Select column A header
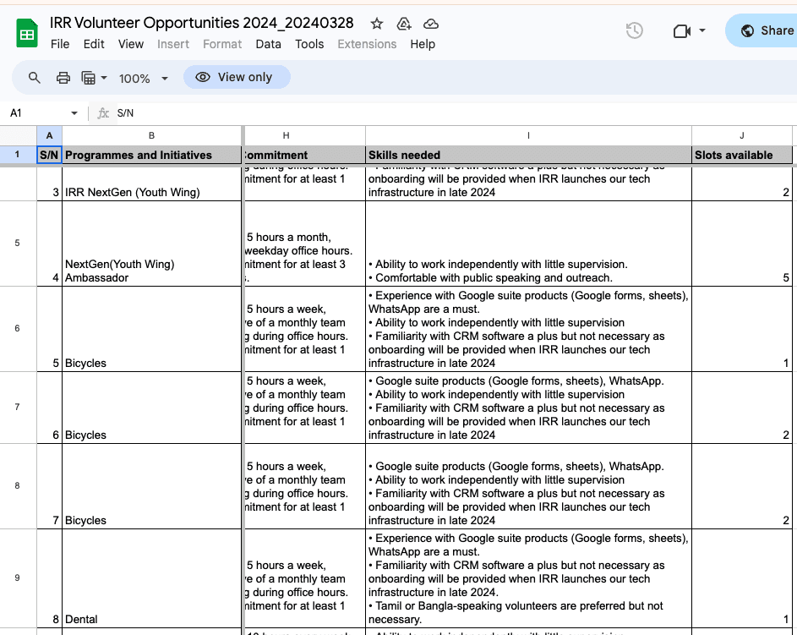This screenshot has height=635, width=797. point(49,135)
